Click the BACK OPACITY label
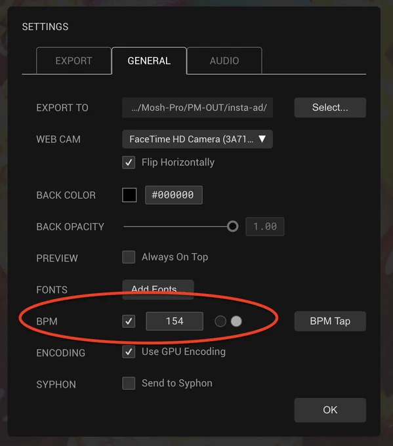393x446 pixels. (x=70, y=227)
